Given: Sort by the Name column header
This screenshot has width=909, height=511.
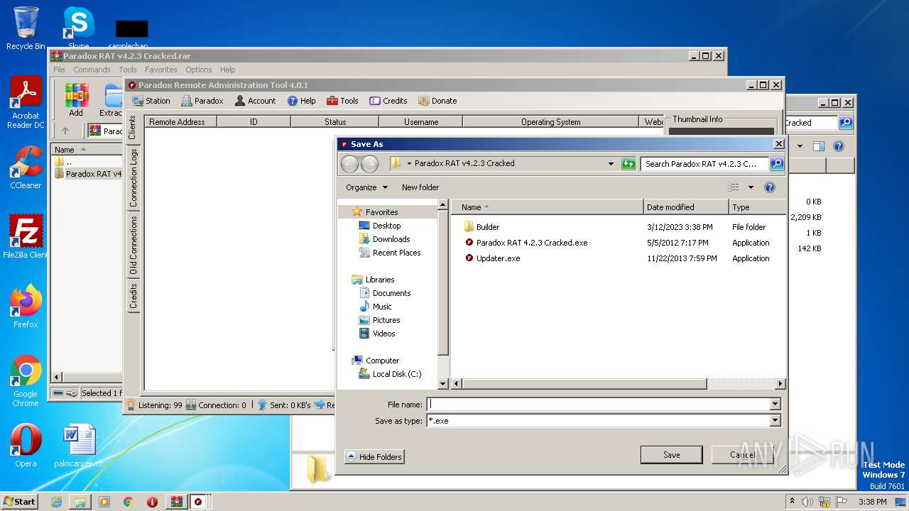Looking at the screenshot, I should 548,207.
